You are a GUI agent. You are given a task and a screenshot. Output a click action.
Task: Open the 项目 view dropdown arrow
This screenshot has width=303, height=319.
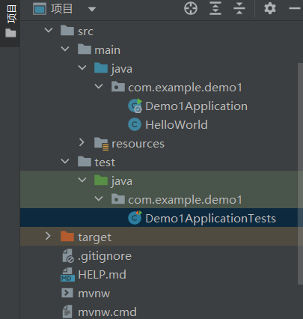(x=92, y=9)
